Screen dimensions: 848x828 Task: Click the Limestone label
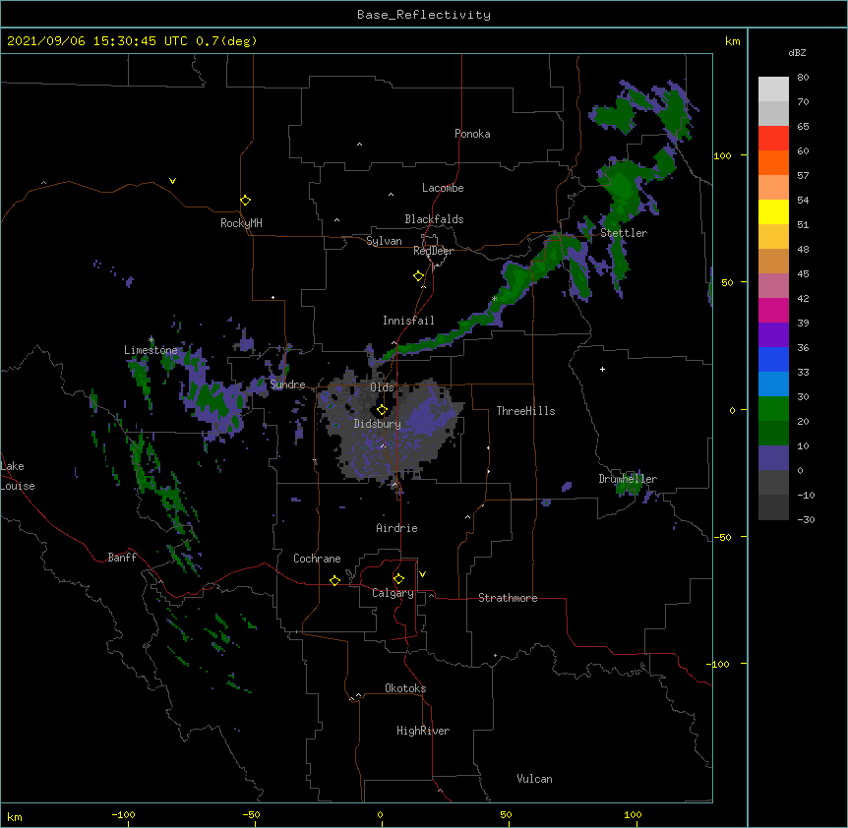point(151,350)
